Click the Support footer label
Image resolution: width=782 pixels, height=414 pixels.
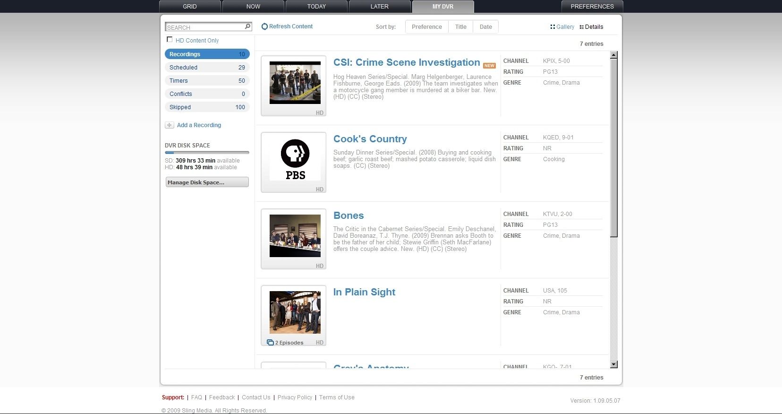tap(173, 397)
